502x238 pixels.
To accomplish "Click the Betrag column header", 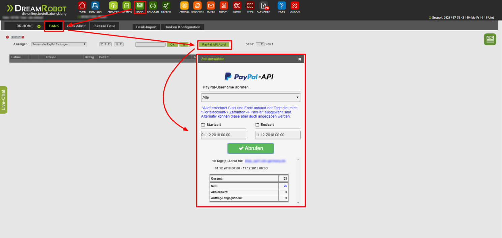I will (89, 57).
